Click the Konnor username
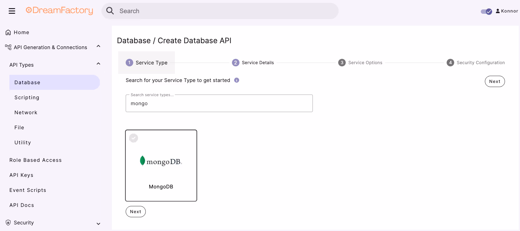This screenshot has width=520, height=231. click(x=509, y=11)
